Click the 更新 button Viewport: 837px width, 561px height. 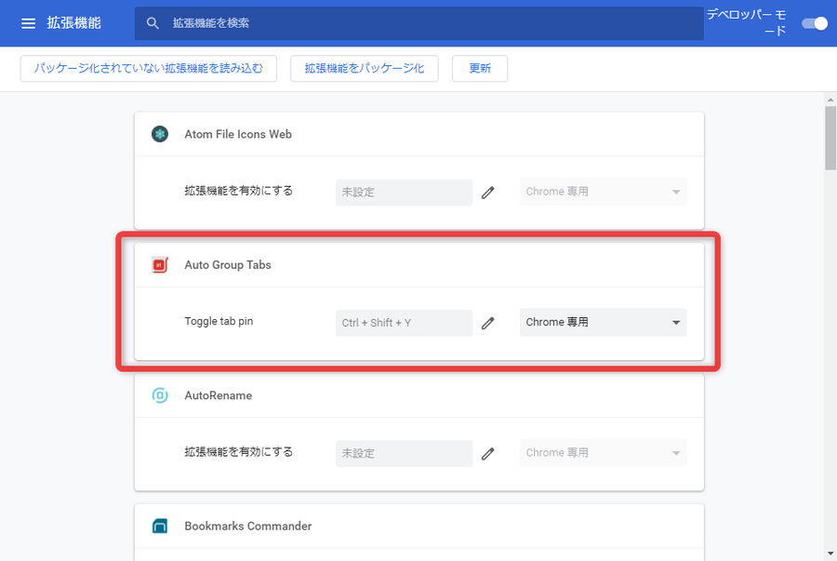pos(480,68)
